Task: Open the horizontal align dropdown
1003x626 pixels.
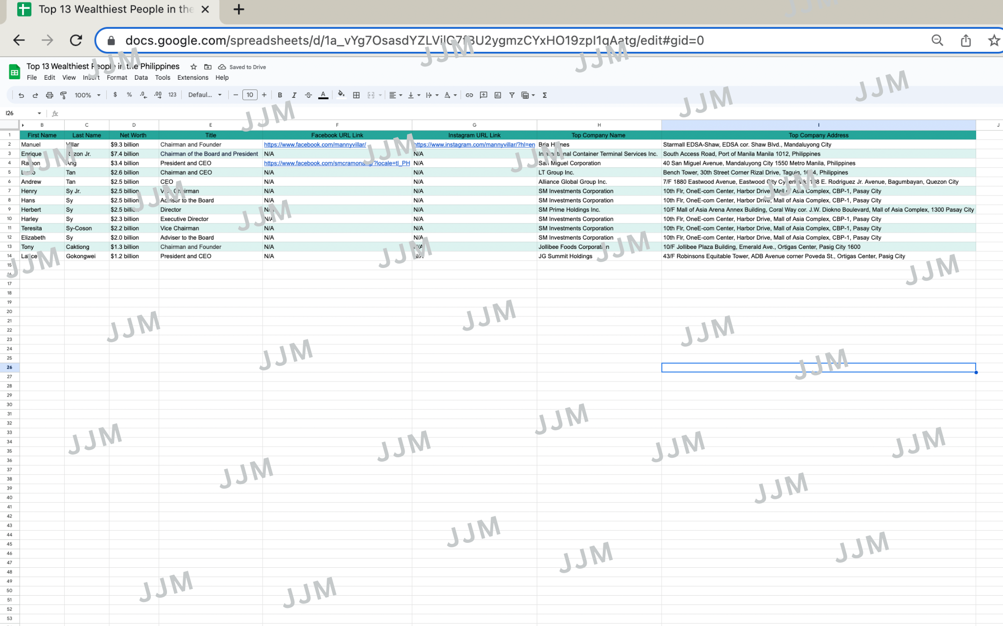Action: pyautogui.click(x=395, y=95)
